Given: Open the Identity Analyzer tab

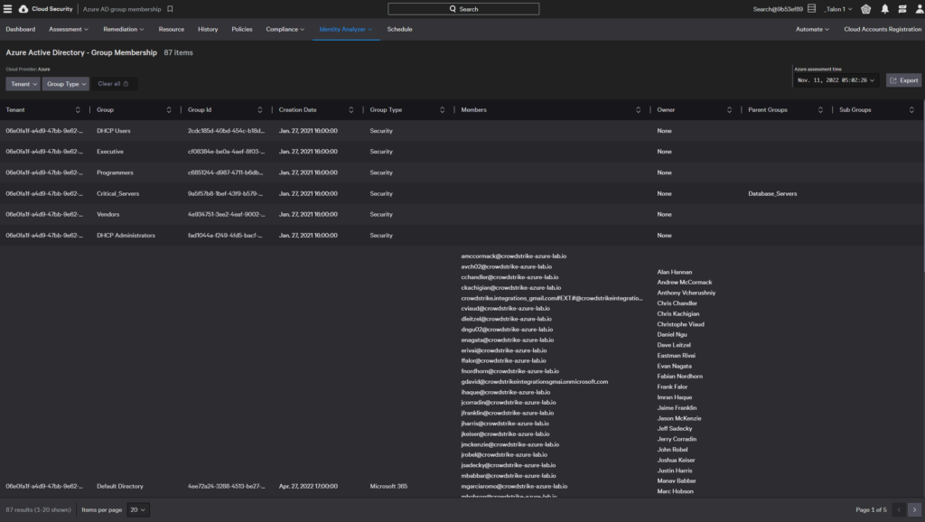Looking at the screenshot, I should click(346, 29).
